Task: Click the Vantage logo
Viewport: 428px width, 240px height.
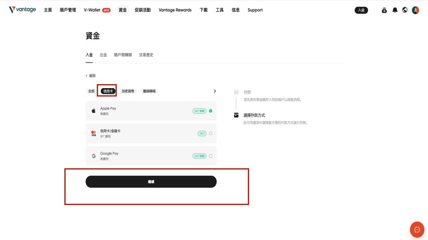Action: pos(22,10)
